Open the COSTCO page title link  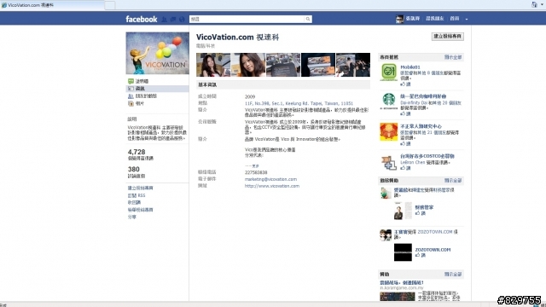point(427,156)
